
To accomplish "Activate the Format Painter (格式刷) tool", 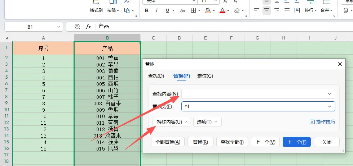I will [x=96, y=7].
